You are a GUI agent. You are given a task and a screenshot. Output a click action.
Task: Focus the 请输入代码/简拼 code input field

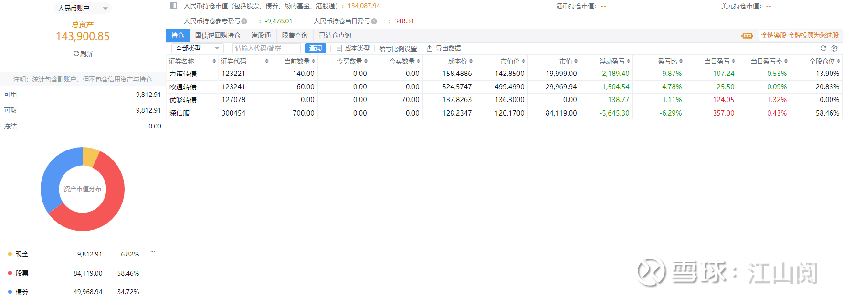click(x=266, y=48)
